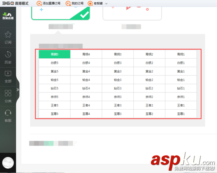The width and height of the screenshot is (217, 173).
Task: Expand the sidebar with the » chevron
Action: click(18, 90)
